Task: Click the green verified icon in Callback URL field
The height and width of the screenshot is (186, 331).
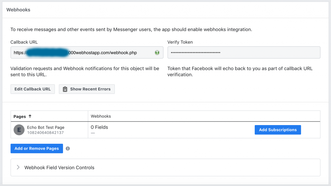Action: 157,53
